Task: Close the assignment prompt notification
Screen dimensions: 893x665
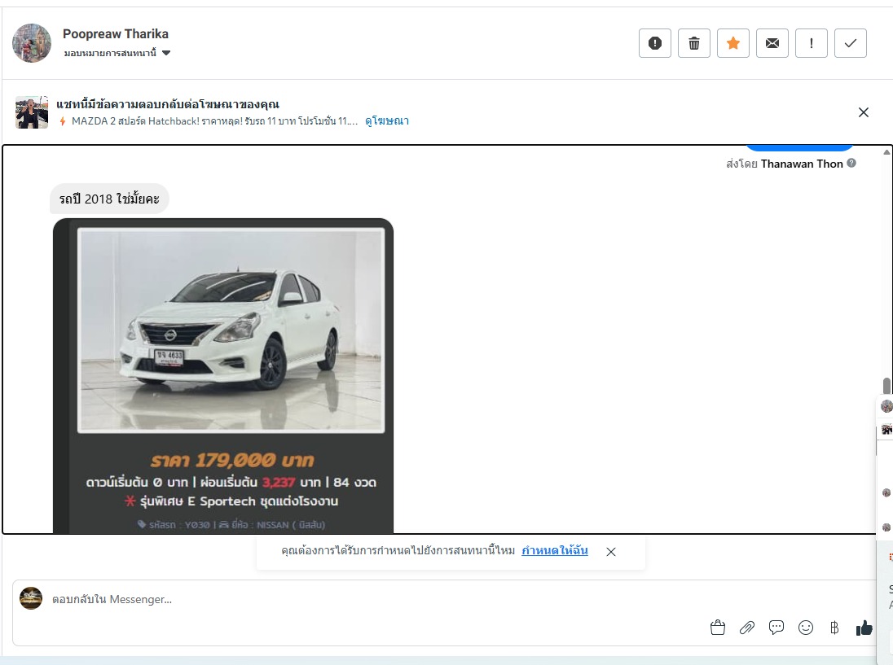Action: pos(611,552)
